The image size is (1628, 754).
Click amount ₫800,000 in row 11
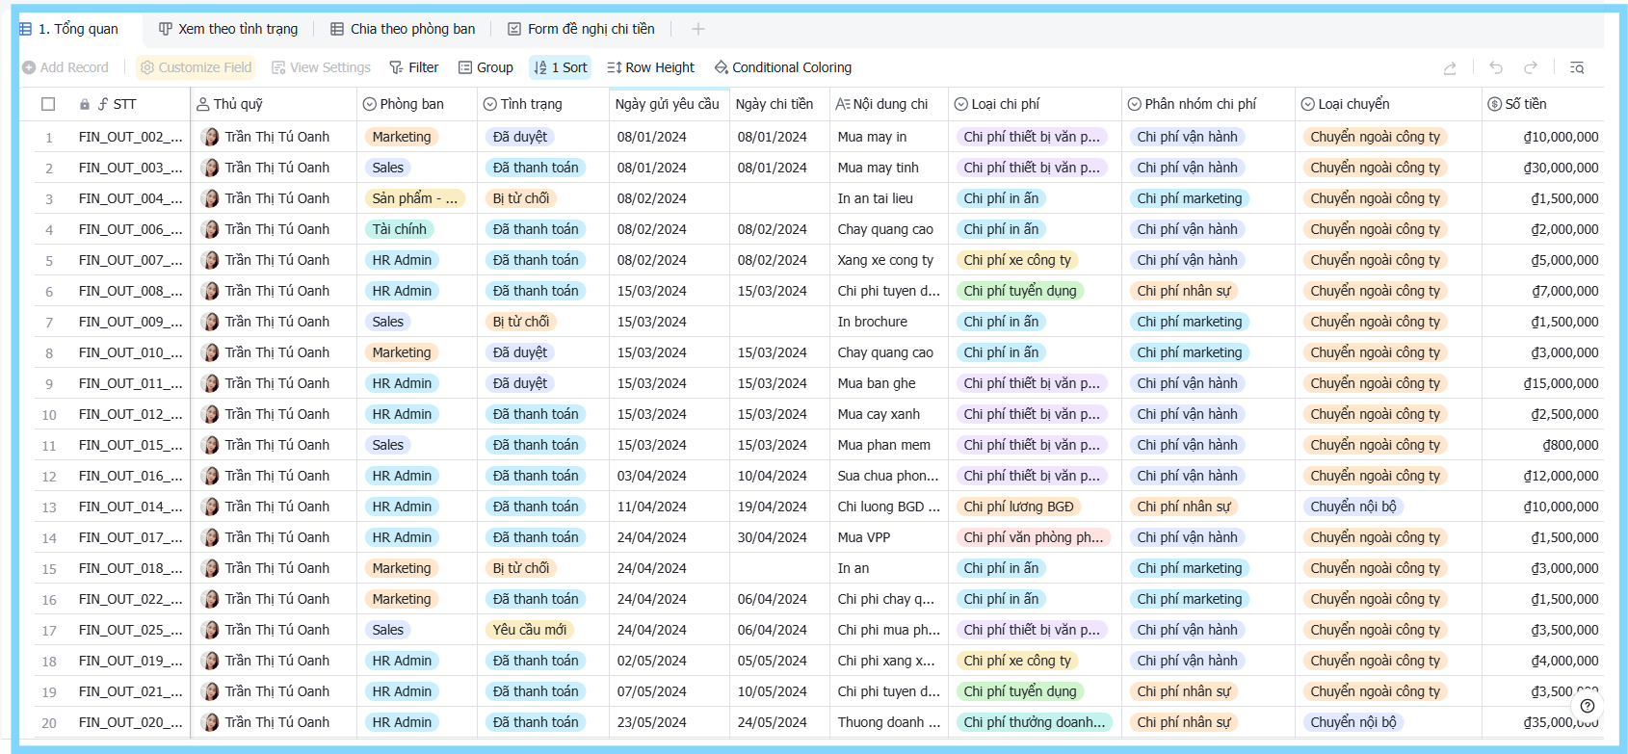click(x=1570, y=445)
